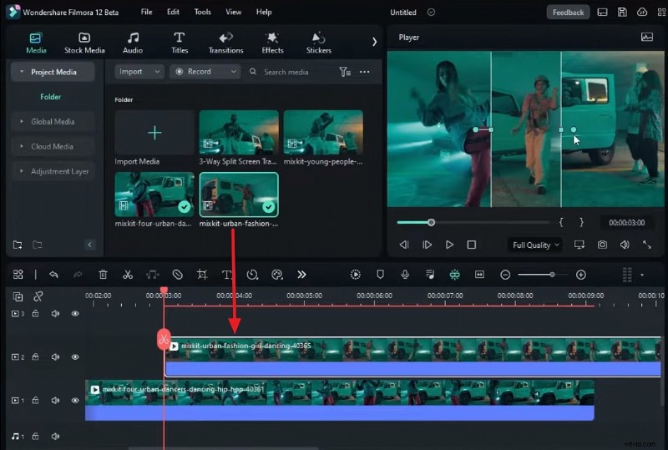Click the Text tool icon in timeline toolbar
668x450 pixels.
[226, 274]
